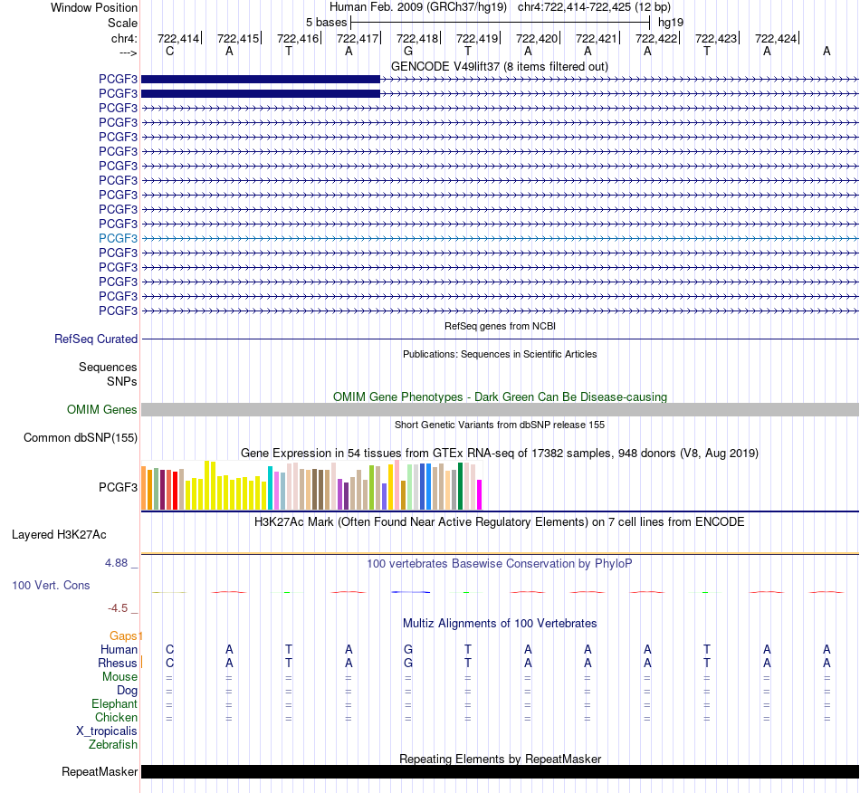This screenshot has width=860, height=793.
Task: Click the OMIM Genes gray bar
Action: tap(500, 410)
